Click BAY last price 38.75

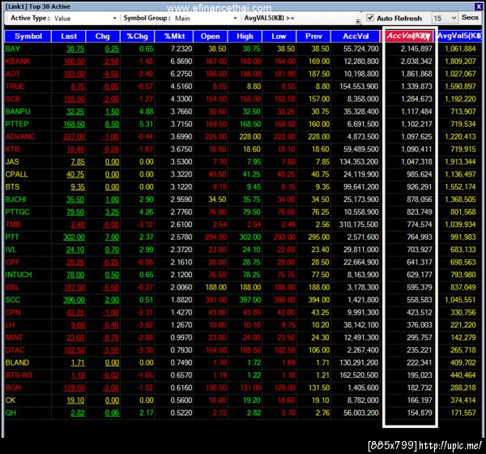(75, 49)
